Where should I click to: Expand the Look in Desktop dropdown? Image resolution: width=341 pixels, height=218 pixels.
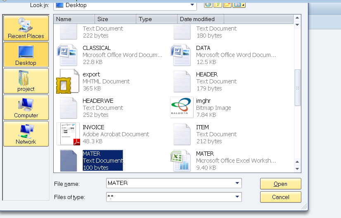192,5
